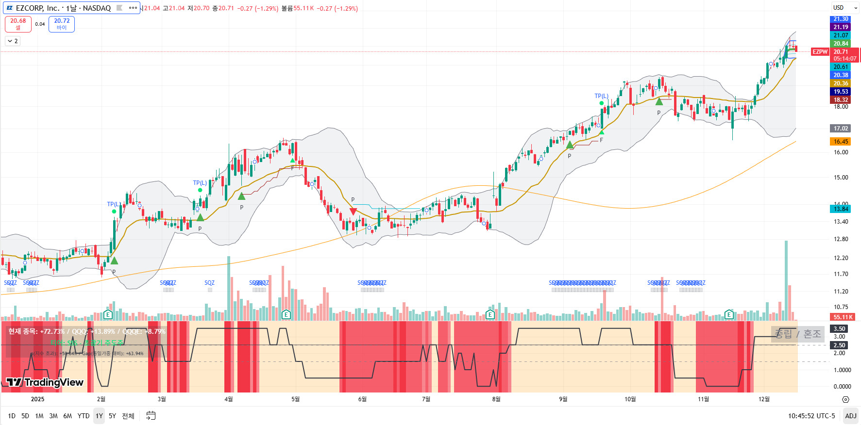Open the EZCORP, Inc. symbol search title
Image resolution: width=861 pixels, height=425 pixels.
tap(63, 8)
